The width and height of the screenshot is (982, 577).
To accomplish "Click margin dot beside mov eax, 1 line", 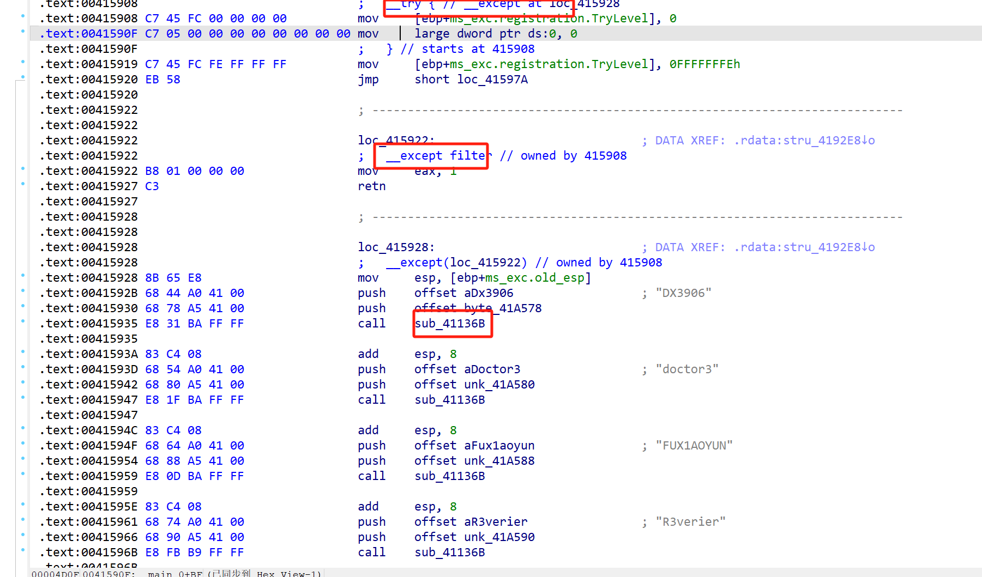I will click(23, 168).
